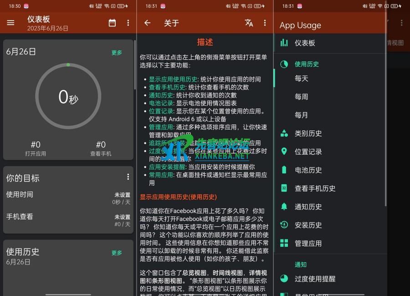The width and height of the screenshot is (410, 296).
Task: Open overflow menu in 仪表板 header
Action: 128,23
